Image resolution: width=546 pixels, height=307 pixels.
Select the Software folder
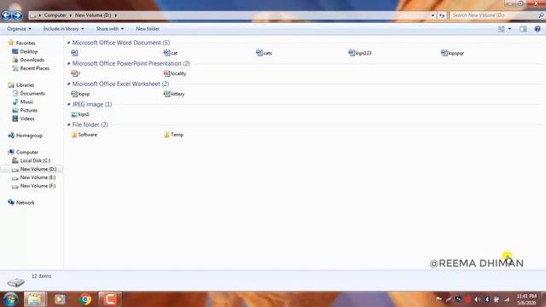click(84, 135)
